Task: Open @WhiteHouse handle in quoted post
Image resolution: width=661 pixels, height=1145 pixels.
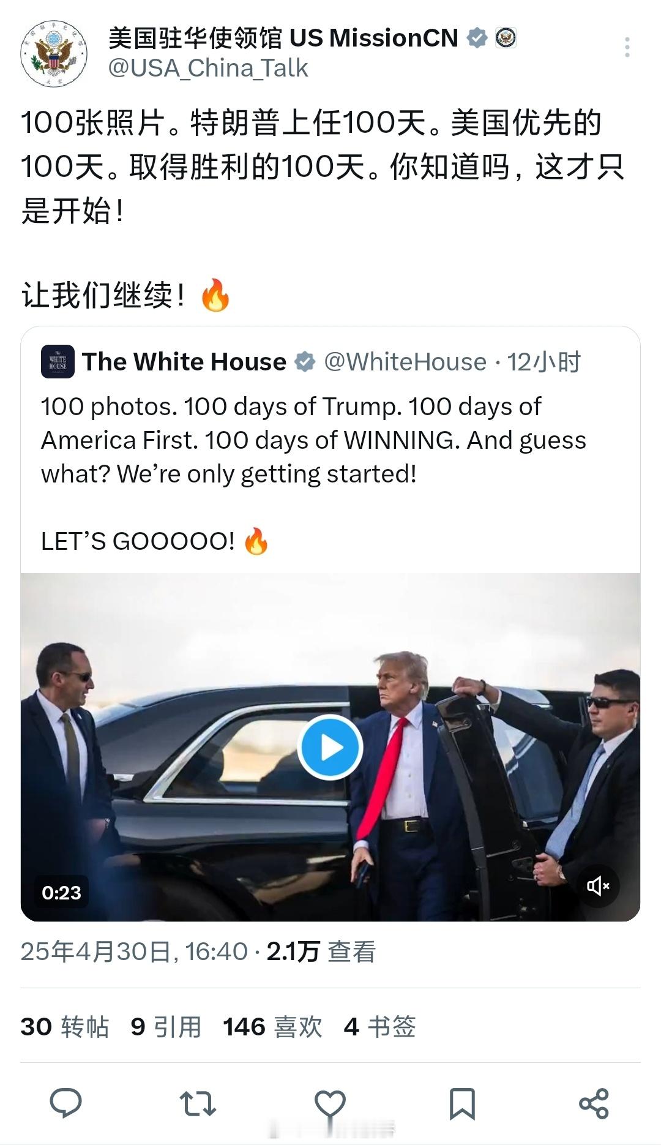Action: (x=405, y=362)
